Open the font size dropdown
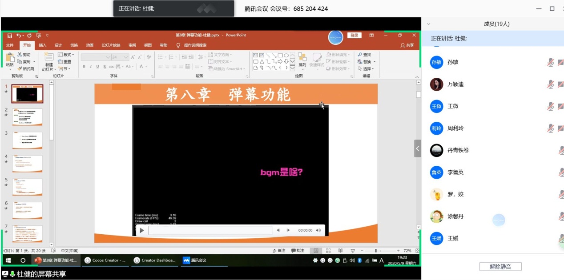 coord(126,57)
